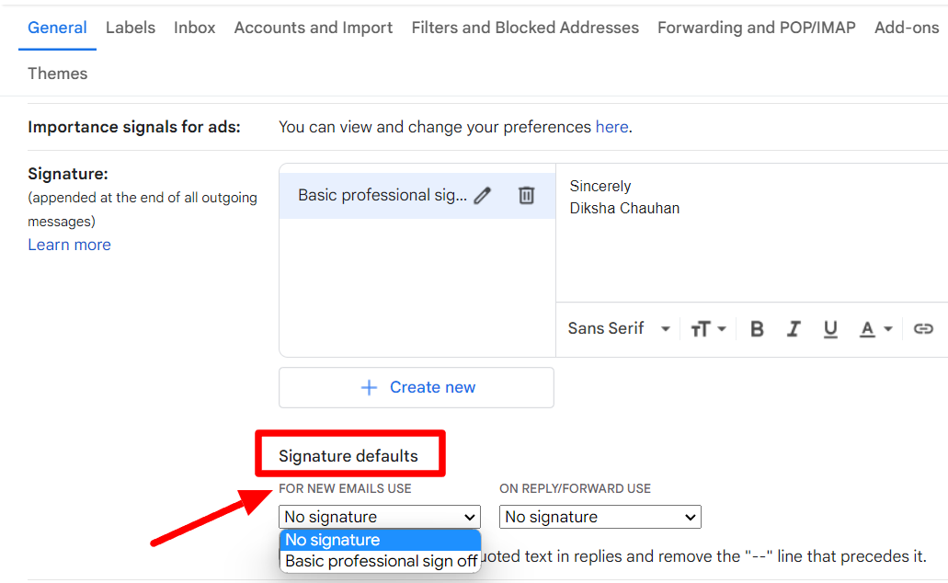Click the Create new signature button
The height and width of the screenshot is (583, 948).
[416, 388]
